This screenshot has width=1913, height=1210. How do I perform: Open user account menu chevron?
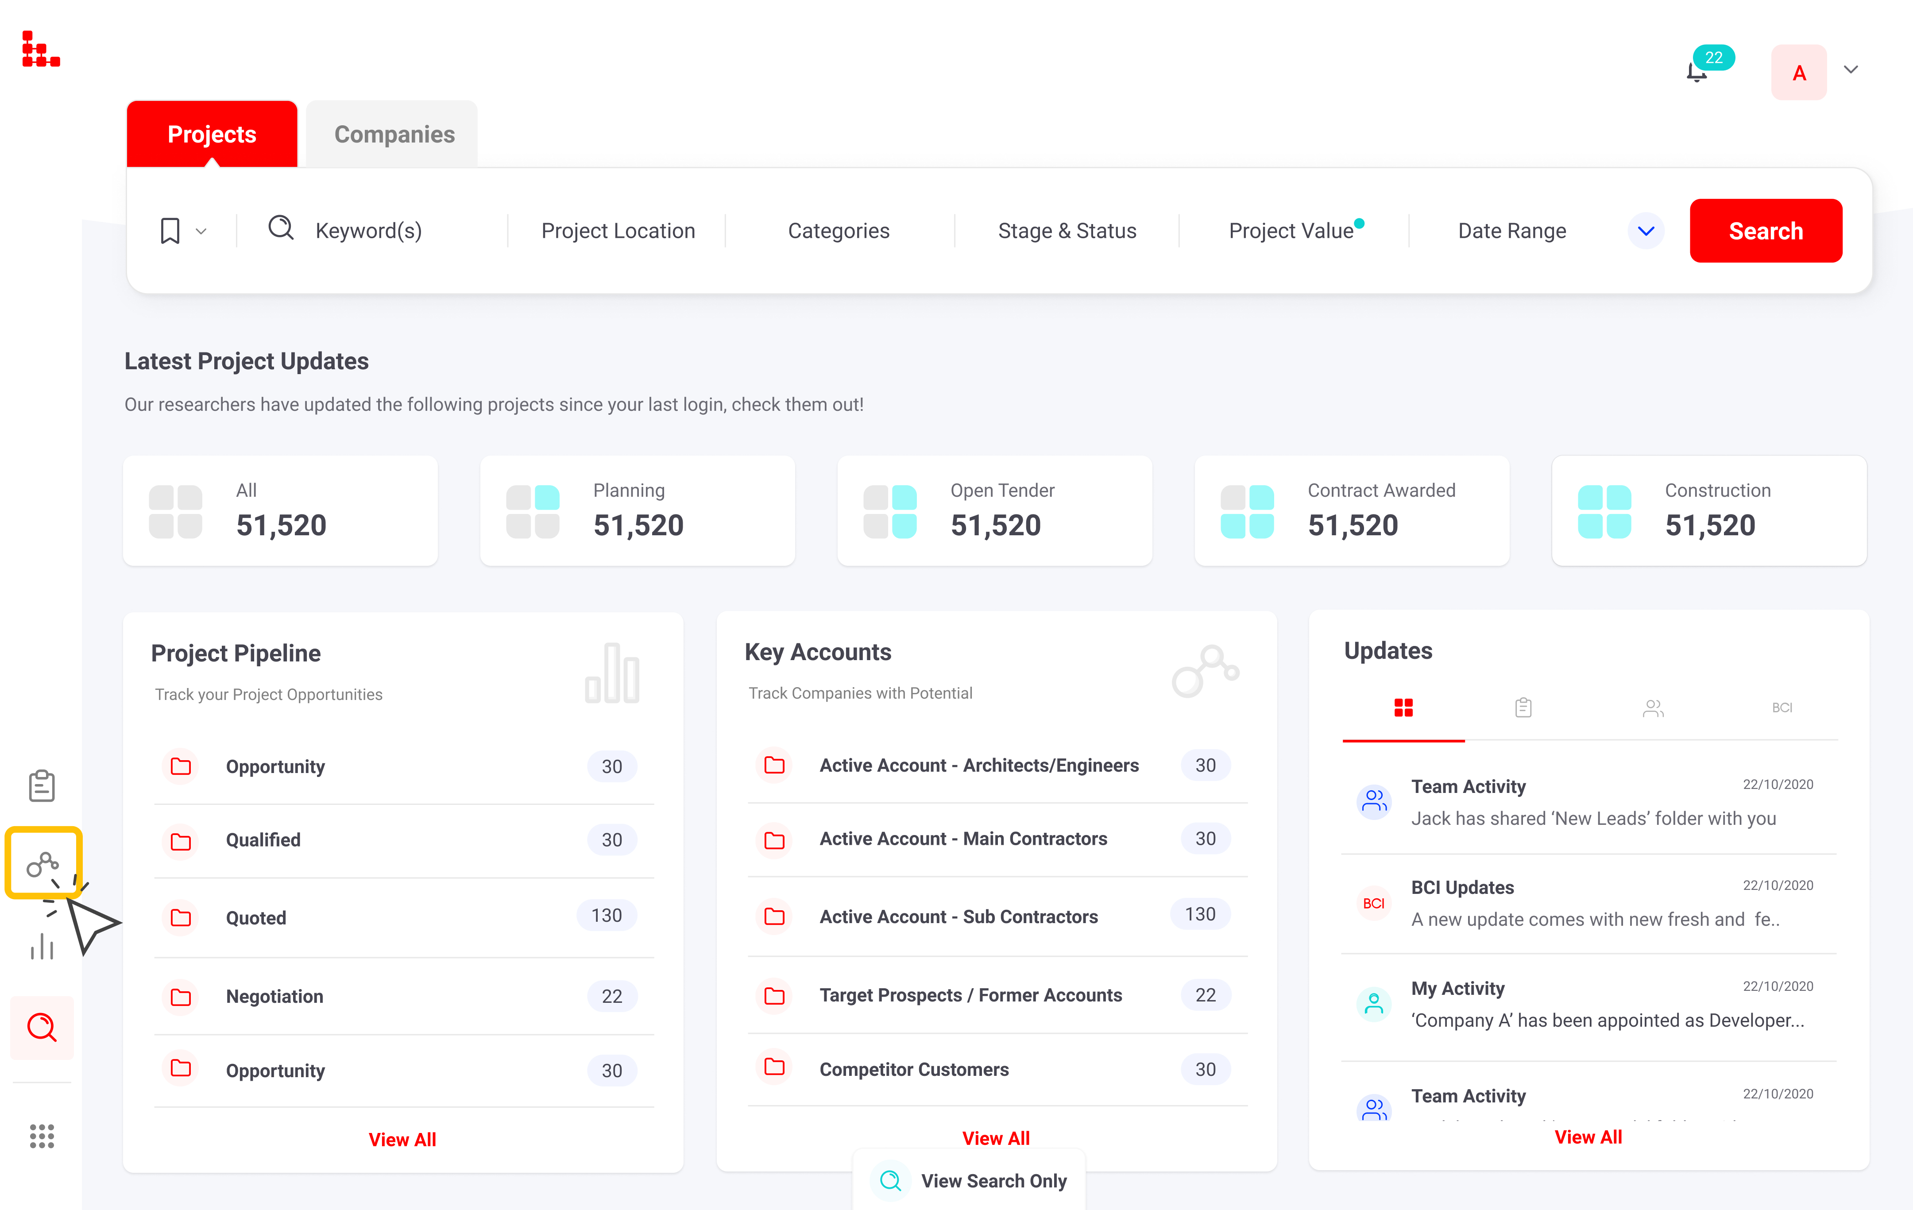(x=1850, y=70)
